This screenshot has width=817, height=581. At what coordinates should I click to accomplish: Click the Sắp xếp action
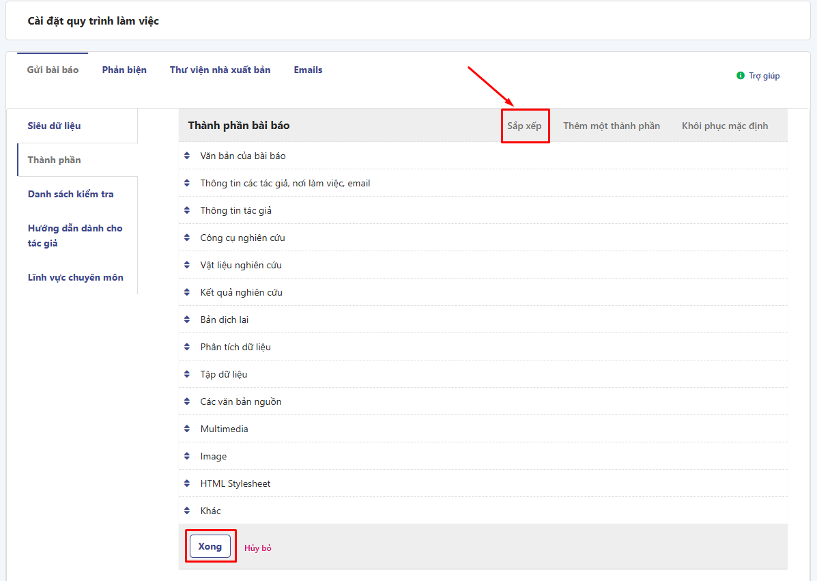pyautogui.click(x=524, y=126)
